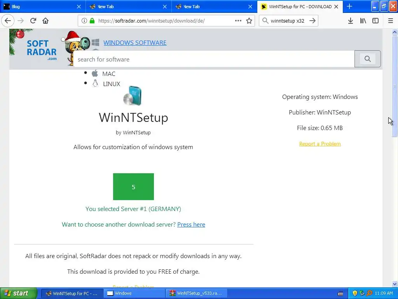Click the WinNTSetup heading text
Image resolution: width=398 pixels, height=299 pixels.
pos(133,118)
